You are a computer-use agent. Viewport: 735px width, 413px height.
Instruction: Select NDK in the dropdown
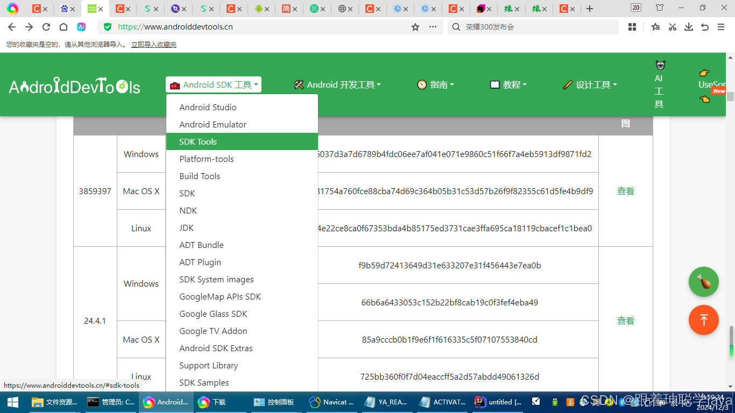(x=242, y=210)
